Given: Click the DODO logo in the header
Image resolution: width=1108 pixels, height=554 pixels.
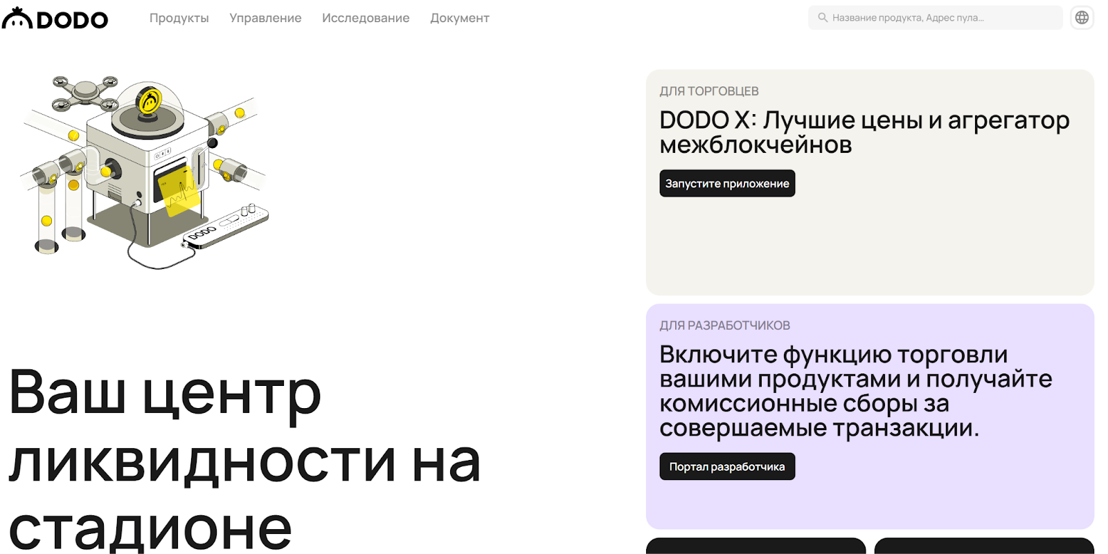Looking at the screenshot, I should [x=55, y=19].
